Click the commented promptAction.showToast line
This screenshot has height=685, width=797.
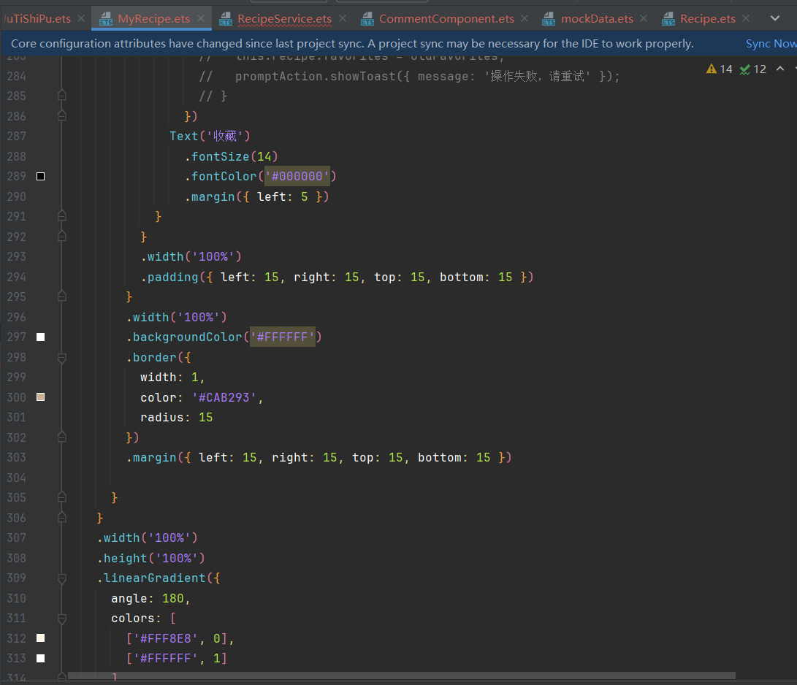click(409, 76)
